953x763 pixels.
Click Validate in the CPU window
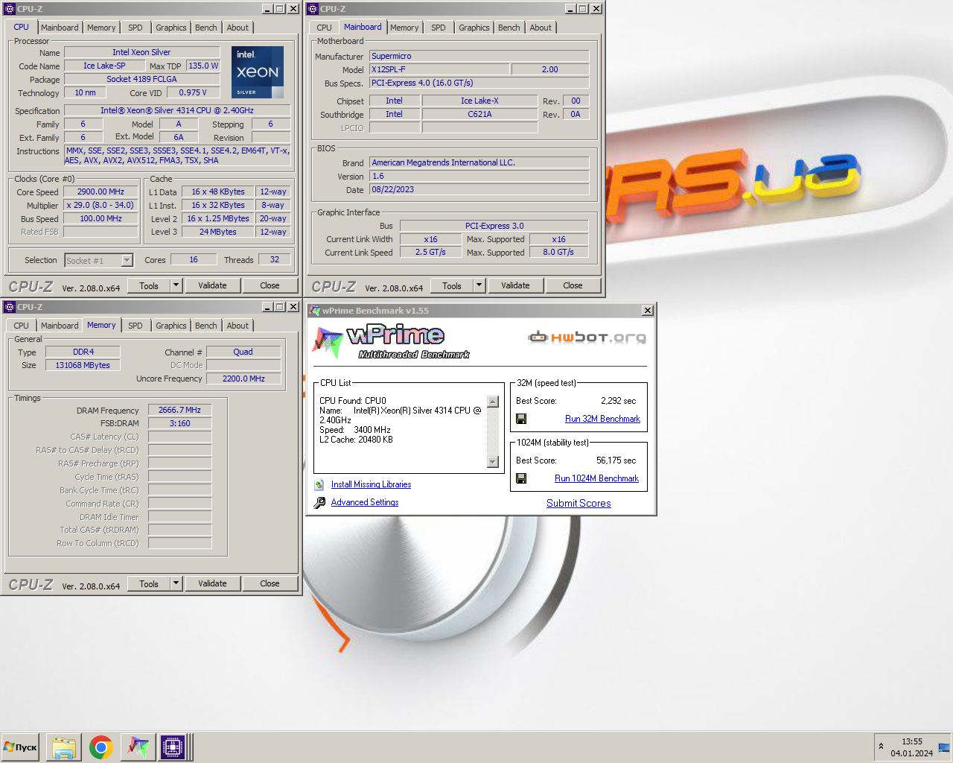click(212, 285)
